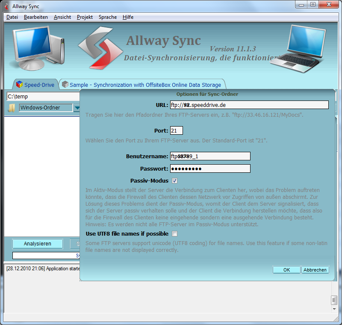
Task: Enable Use UTF8 file names checkbox
Action: (x=174, y=234)
